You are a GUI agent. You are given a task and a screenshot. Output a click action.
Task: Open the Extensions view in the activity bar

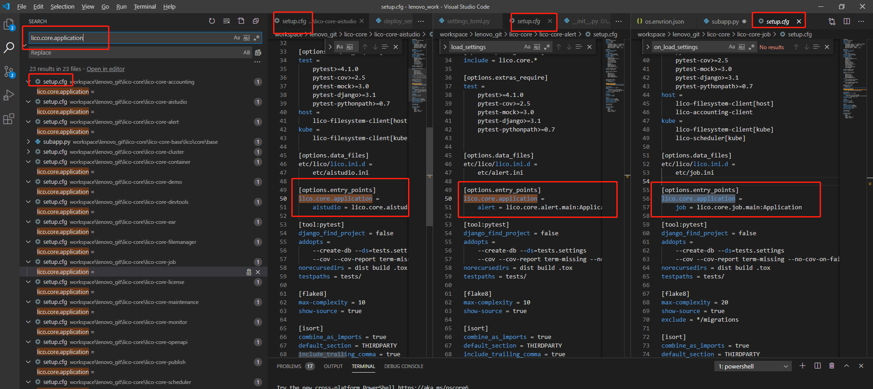click(9, 119)
